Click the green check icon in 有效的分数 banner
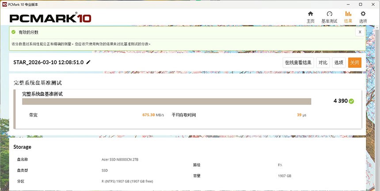This screenshot has width=380, height=191. pyautogui.click(x=14, y=32)
